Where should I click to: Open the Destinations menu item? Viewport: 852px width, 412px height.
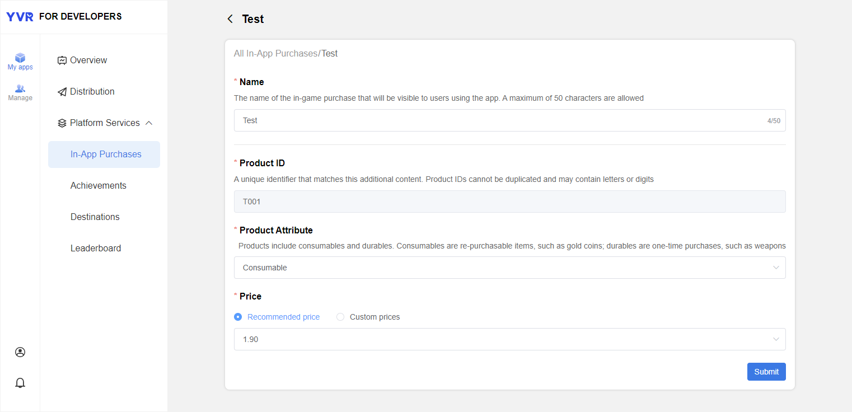coord(95,217)
